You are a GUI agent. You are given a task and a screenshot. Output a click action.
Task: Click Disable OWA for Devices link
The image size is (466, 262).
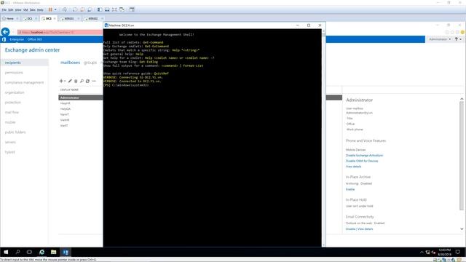pos(362,161)
